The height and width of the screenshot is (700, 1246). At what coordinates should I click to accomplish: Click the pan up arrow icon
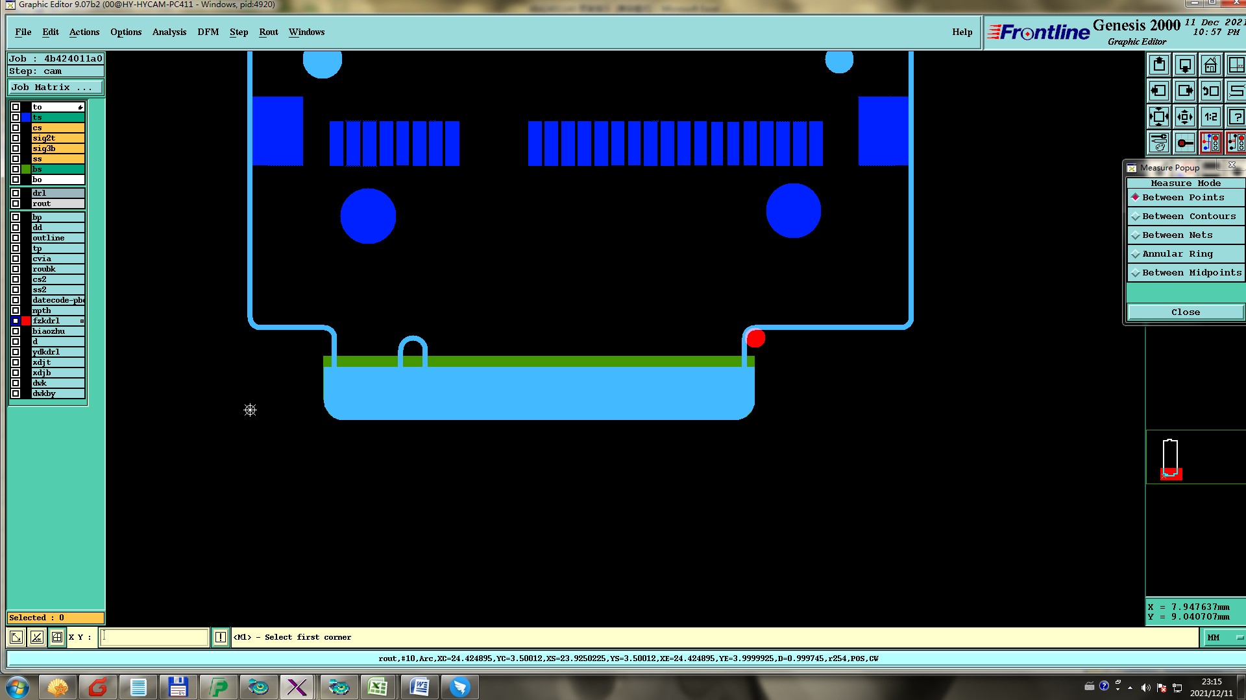1159,65
